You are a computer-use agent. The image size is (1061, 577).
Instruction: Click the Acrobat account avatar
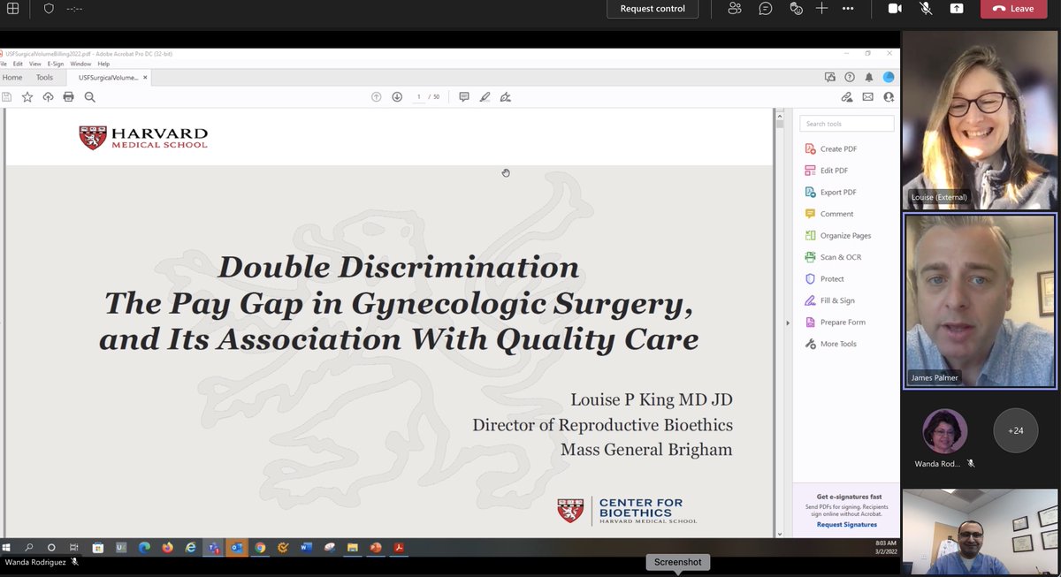(x=889, y=78)
